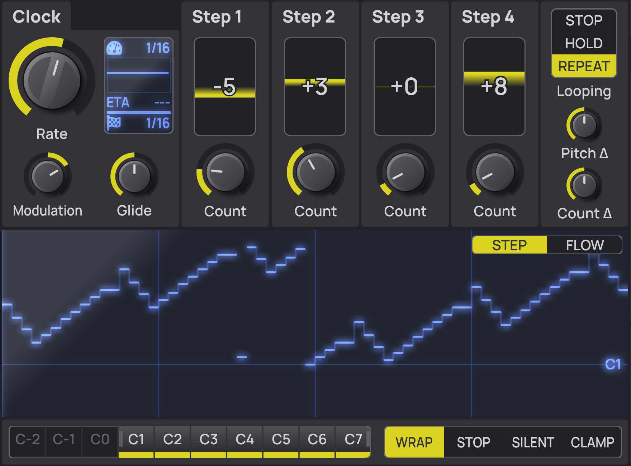The width and height of the screenshot is (631, 466).
Task: Click the Pitch Δ label
Action: tap(584, 153)
